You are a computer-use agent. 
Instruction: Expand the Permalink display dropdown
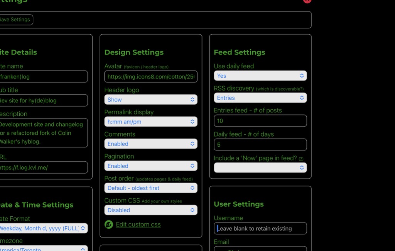(x=150, y=122)
